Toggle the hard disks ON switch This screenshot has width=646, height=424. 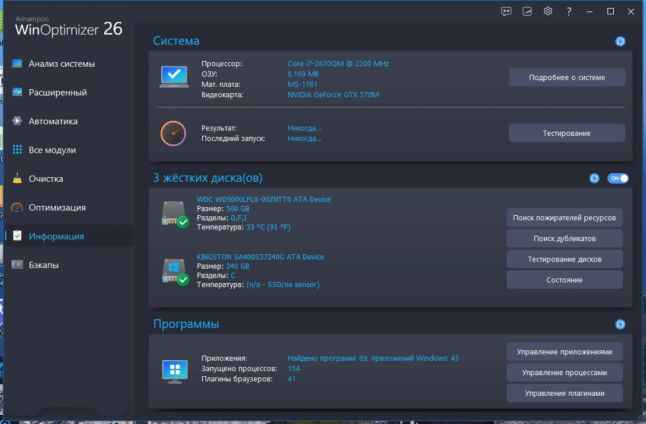click(618, 178)
